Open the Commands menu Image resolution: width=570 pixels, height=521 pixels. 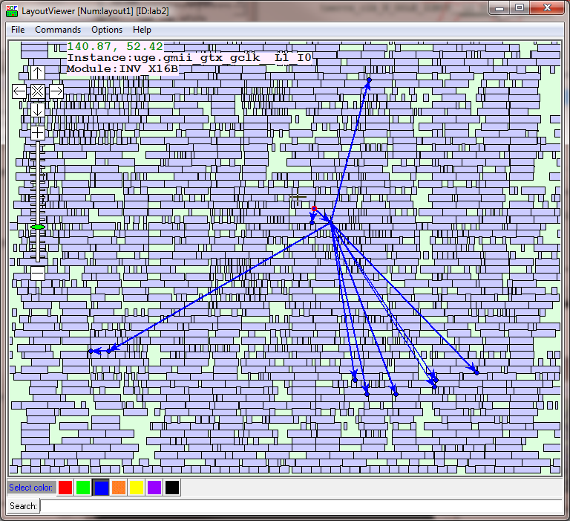[x=58, y=30]
